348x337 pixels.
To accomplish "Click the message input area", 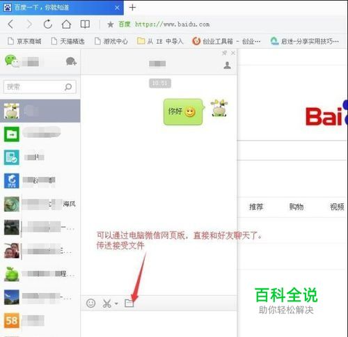I will point(159,324).
